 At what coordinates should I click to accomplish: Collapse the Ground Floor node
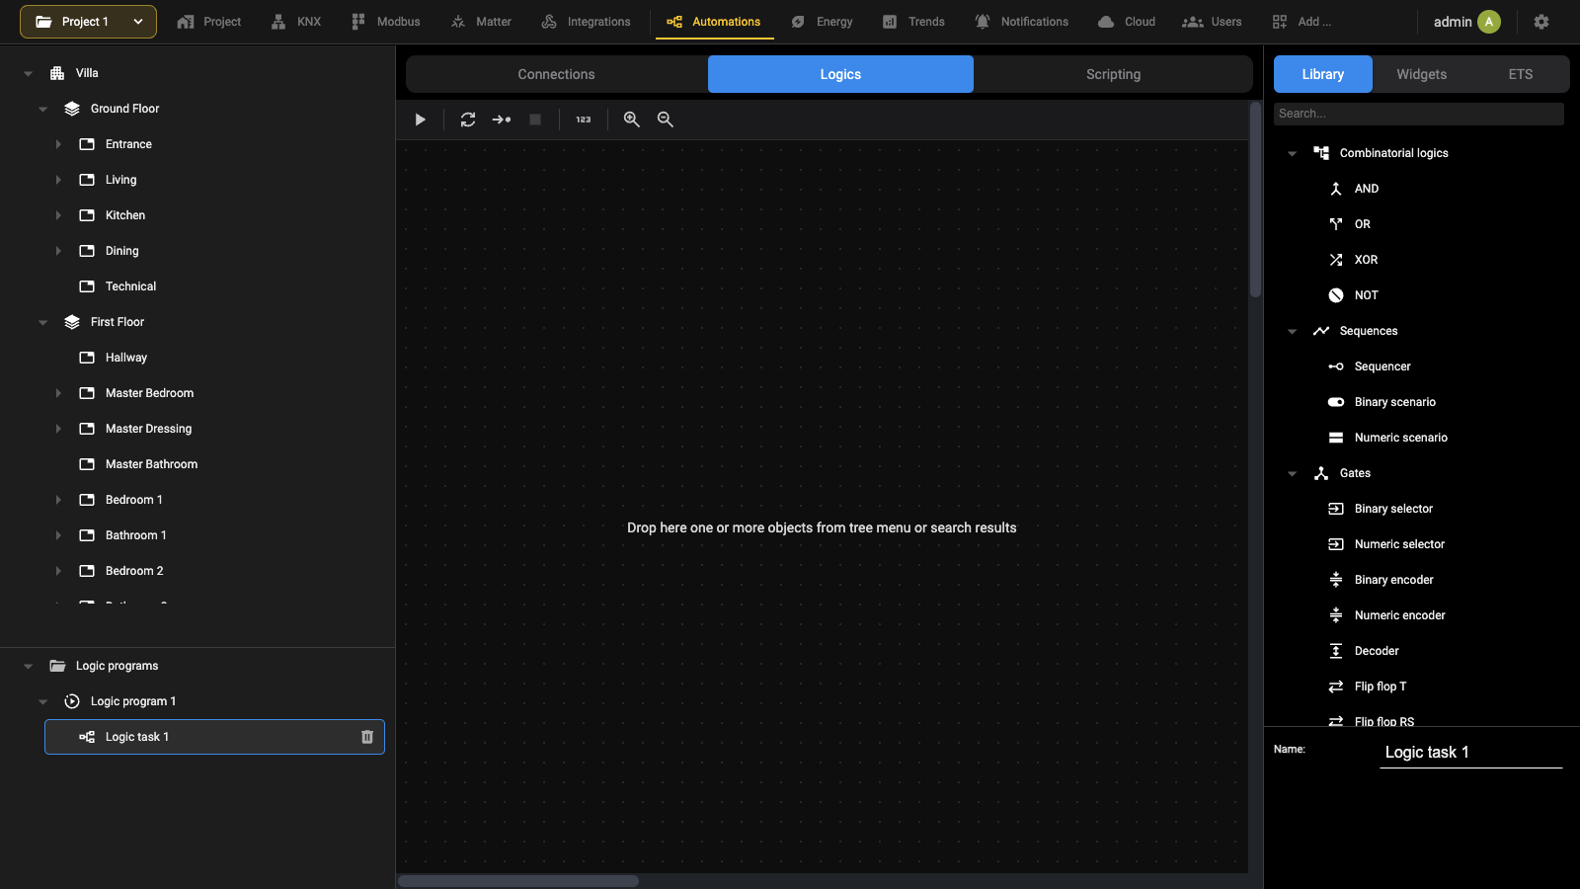pyautogui.click(x=42, y=109)
